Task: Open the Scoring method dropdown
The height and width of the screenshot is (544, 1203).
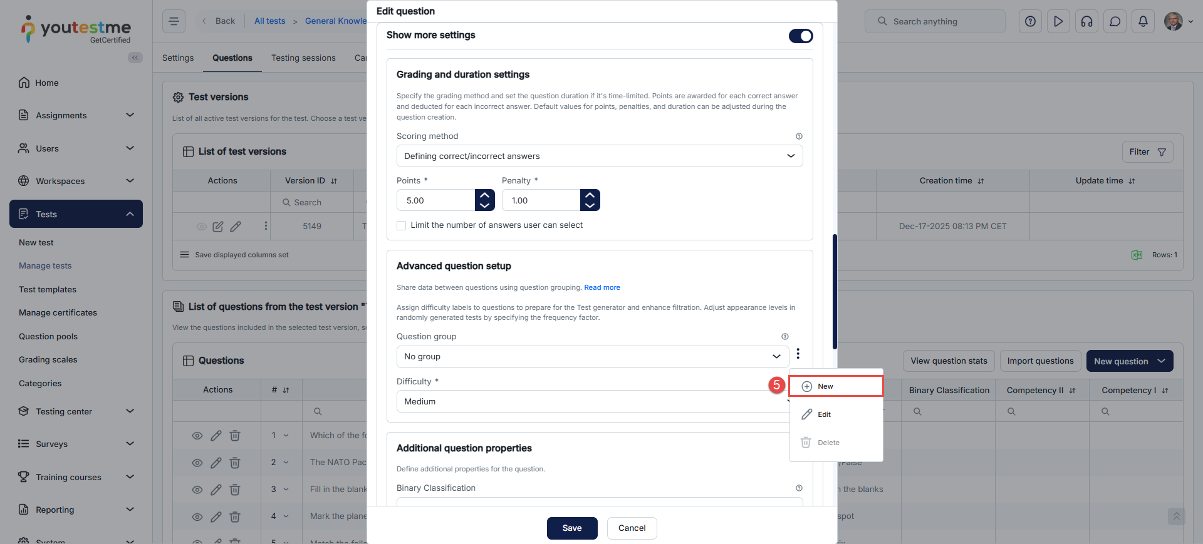Action: (x=599, y=156)
